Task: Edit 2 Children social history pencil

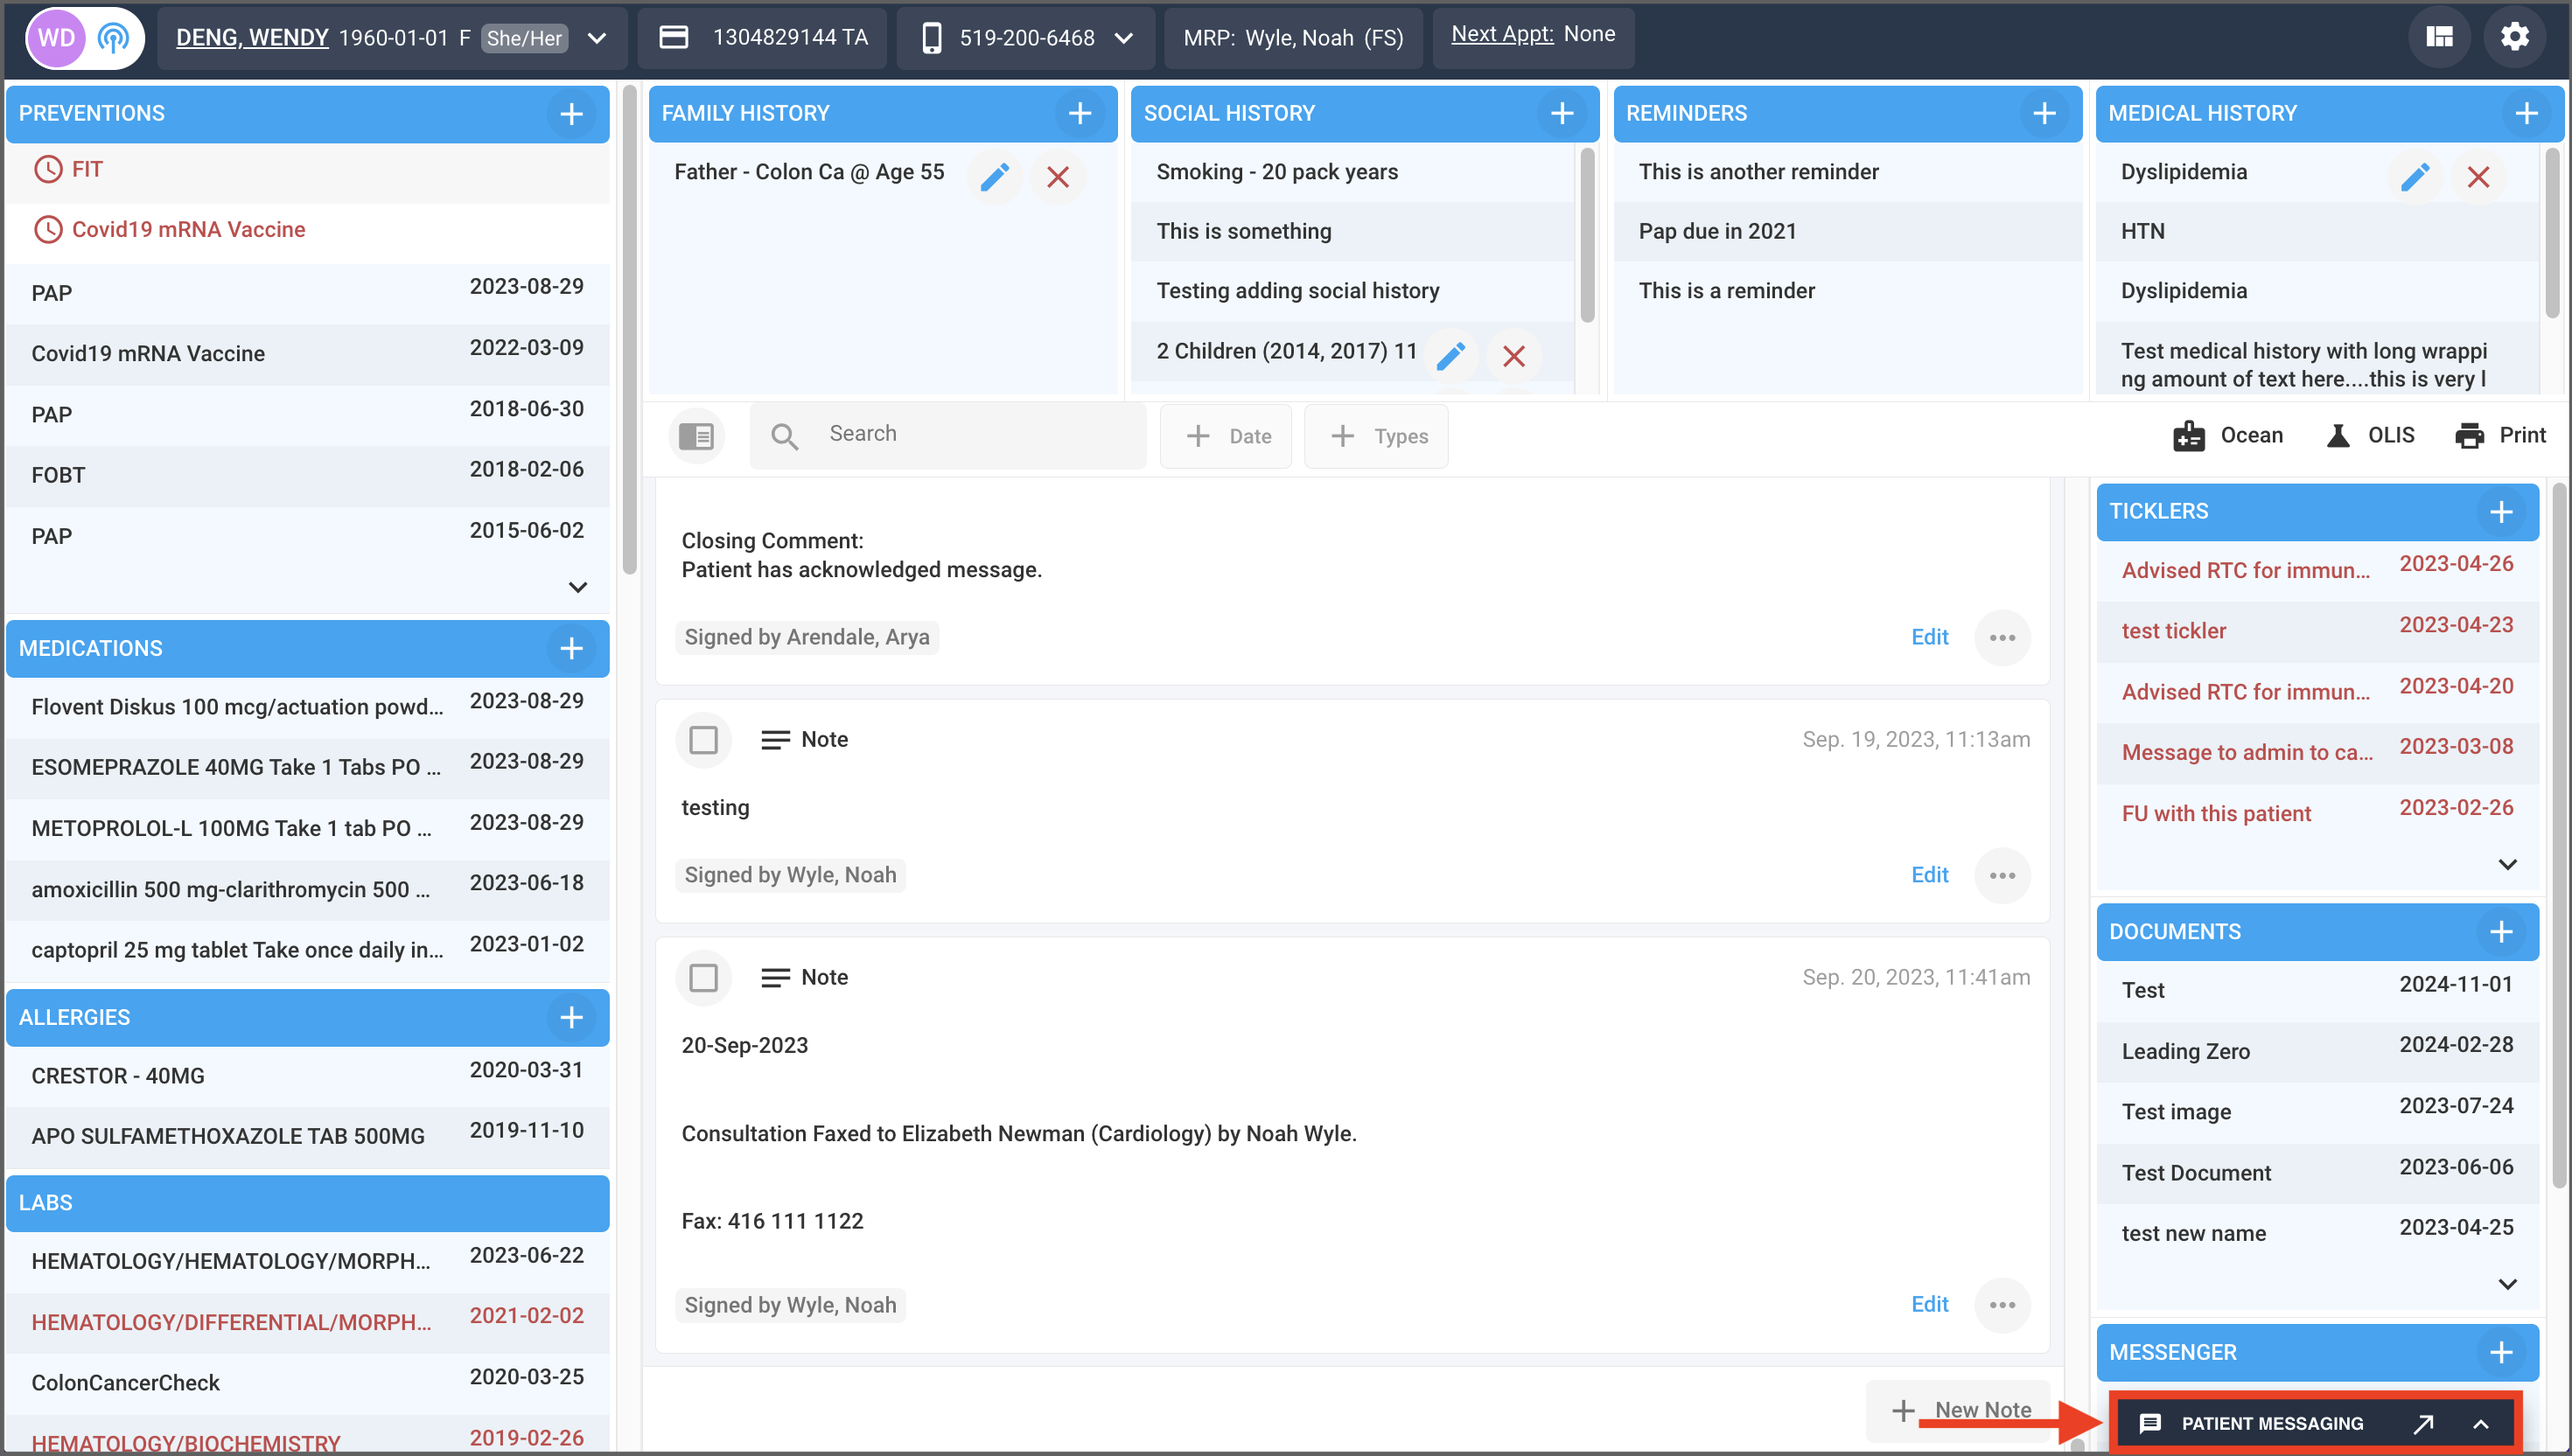Action: point(1450,356)
